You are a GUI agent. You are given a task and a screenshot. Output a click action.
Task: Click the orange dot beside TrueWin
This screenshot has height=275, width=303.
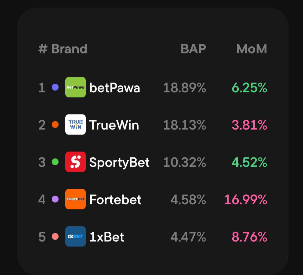click(x=55, y=124)
